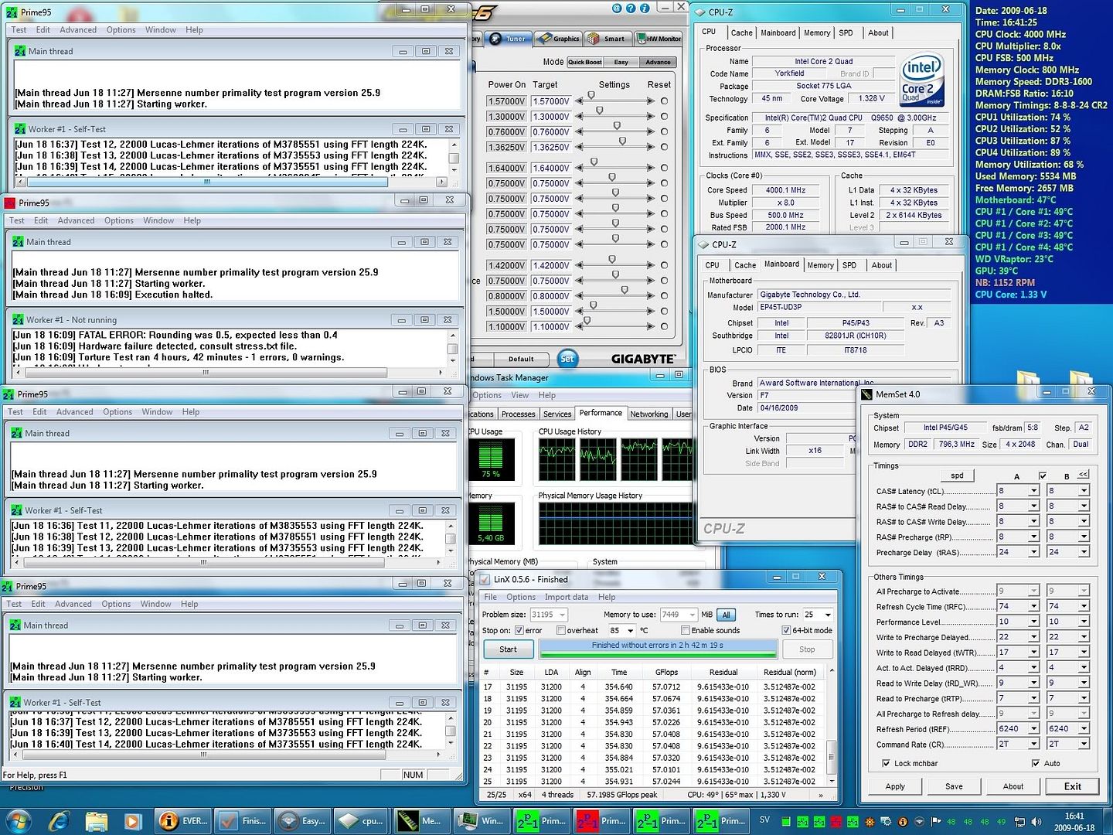Click the Exit button in MemSet
The width and height of the screenshot is (1113, 835).
pyautogui.click(x=1072, y=786)
